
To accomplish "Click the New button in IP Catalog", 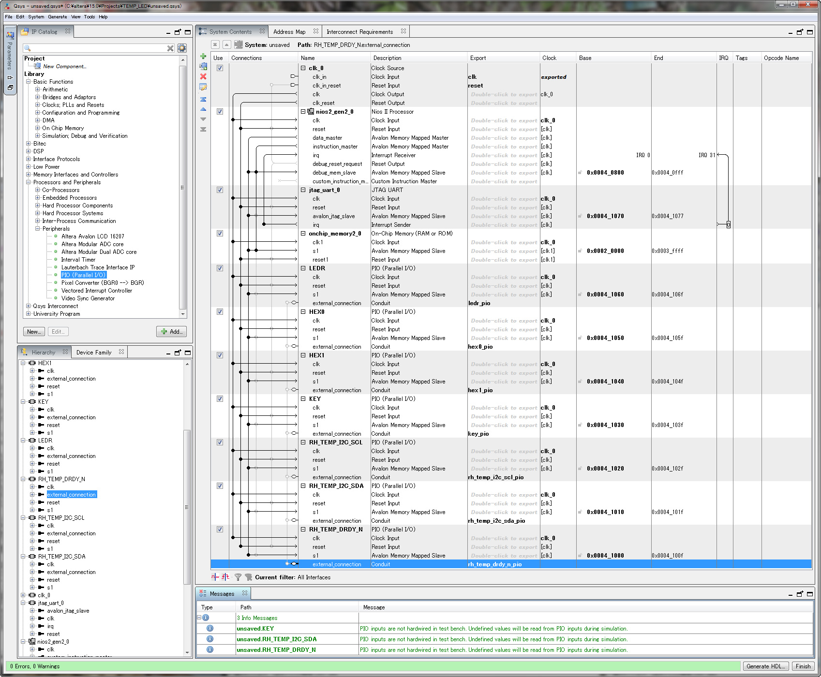I will click(34, 332).
